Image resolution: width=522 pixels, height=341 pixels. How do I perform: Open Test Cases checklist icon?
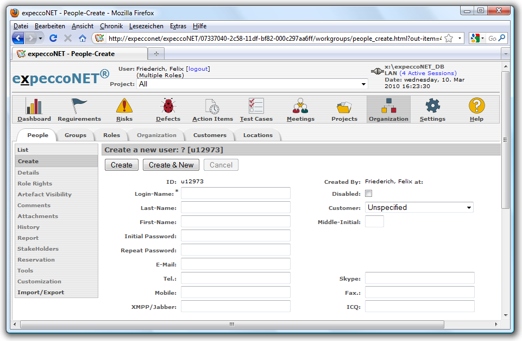[256, 106]
